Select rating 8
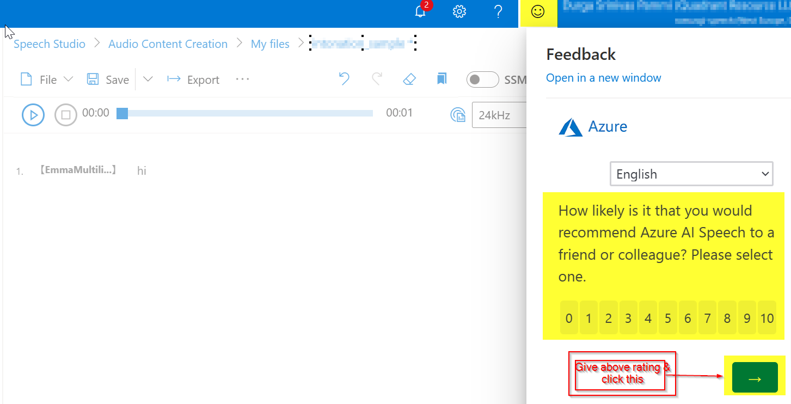This screenshot has height=404, width=791. 727,318
